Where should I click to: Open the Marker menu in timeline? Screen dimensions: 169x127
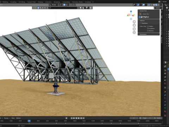coord(18,118)
